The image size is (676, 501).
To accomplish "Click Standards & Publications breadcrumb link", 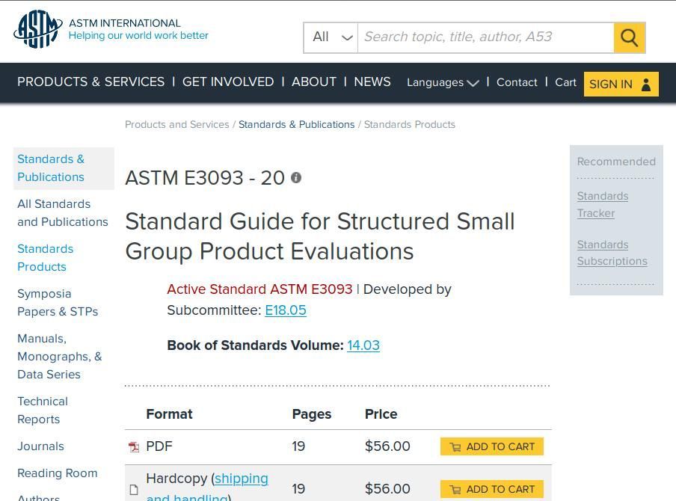I will point(297,125).
